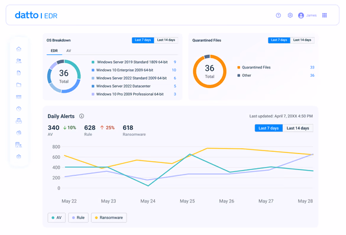
Task: Click lavender swatch for Windows 10 Pro
Action: tap(93, 94)
